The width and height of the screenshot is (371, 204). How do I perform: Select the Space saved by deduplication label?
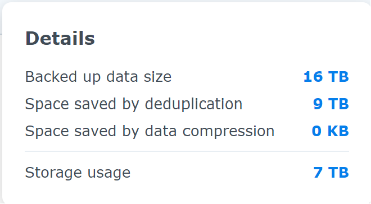pyautogui.click(x=134, y=104)
